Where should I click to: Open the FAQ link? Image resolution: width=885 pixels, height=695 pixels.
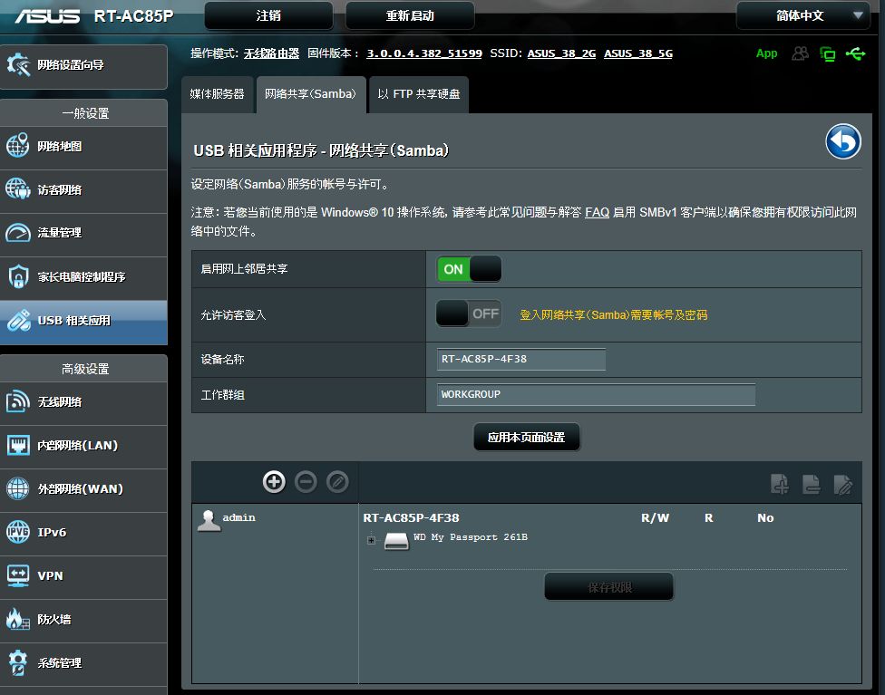(x=597, y=213)
